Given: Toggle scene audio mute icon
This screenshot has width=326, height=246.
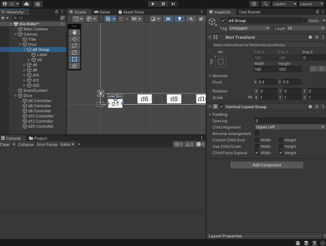Looking at the screenshot, I should (191, 19).
